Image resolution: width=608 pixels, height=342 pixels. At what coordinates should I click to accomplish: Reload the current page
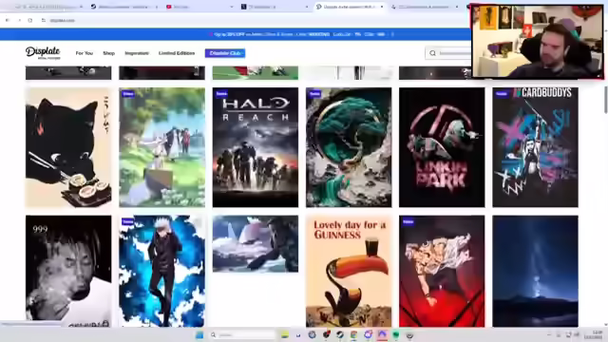coord(30,20)
